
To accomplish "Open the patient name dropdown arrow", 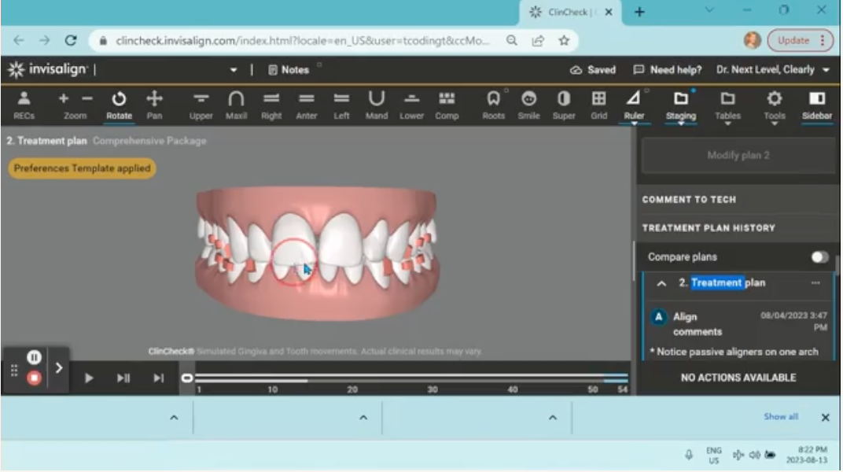I will 234,70.
